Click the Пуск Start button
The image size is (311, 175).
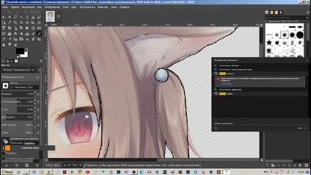pos(7,172)
